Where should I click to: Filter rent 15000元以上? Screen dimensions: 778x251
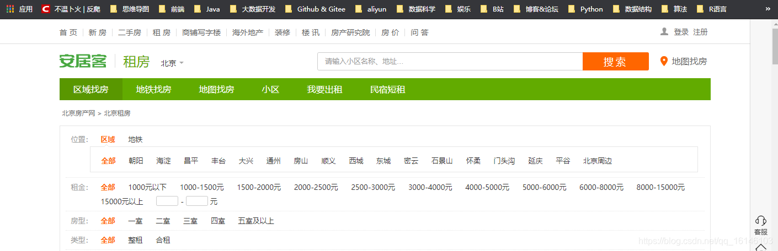pos(122,201)
